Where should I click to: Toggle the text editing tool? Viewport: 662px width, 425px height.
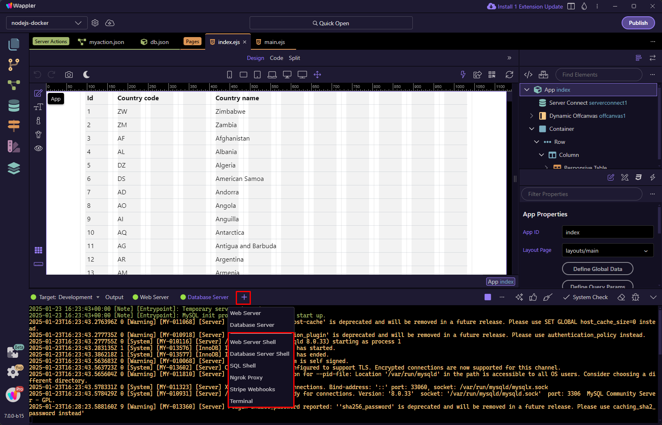click(38, 107)
